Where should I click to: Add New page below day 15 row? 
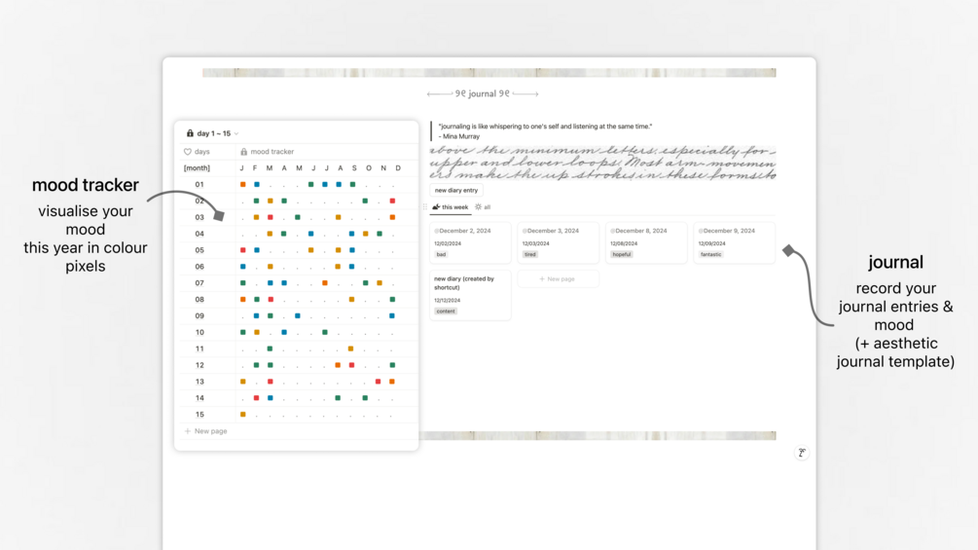point(206,431)
